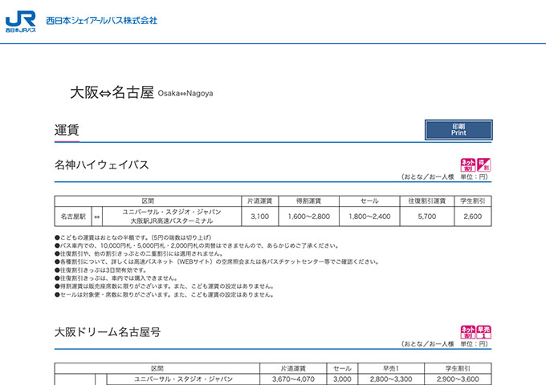Screen dimensions: 546x385
Task: Click the 運賃 section heading
Action: click(x=67, y=130)
